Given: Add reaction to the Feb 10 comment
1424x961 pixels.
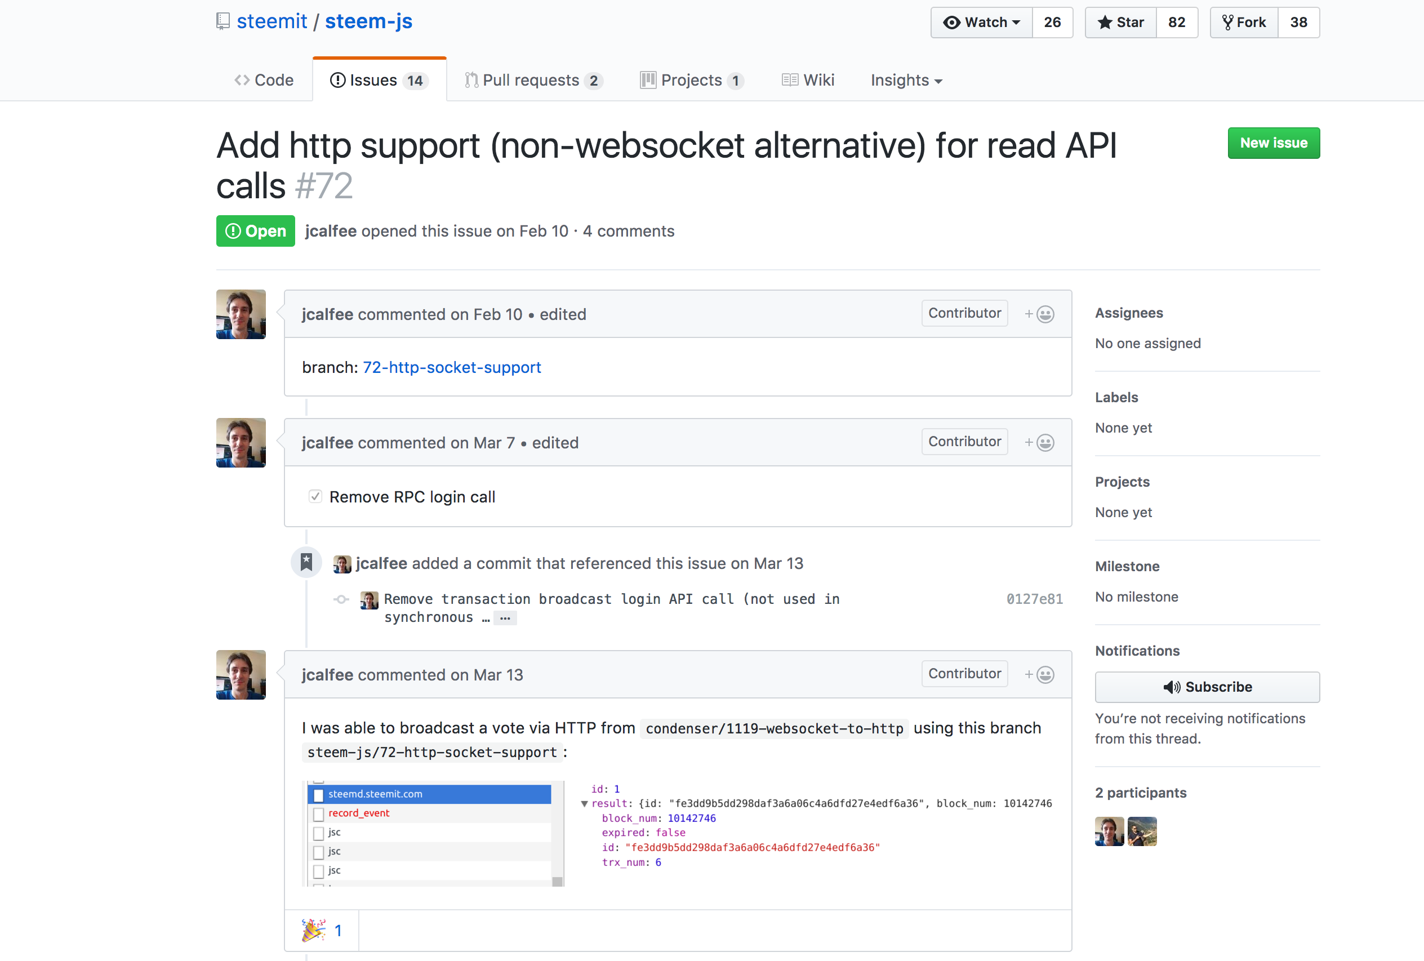Looking at the screenshot, I should pyautogui.click(x=1039, y=314).
